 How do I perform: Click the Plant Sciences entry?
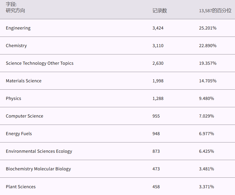(x=21, y=187)
